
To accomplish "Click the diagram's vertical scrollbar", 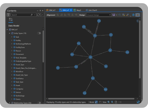I will pyautogui.click(x=140, y=49).
